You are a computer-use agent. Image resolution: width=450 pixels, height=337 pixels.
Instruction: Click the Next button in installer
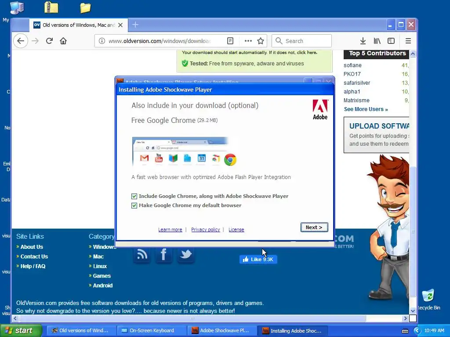pos(314,227)
